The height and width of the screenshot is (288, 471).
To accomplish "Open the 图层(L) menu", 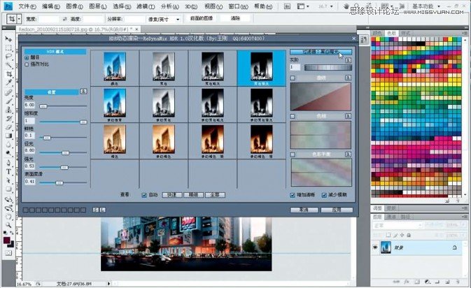I will 98,6.
